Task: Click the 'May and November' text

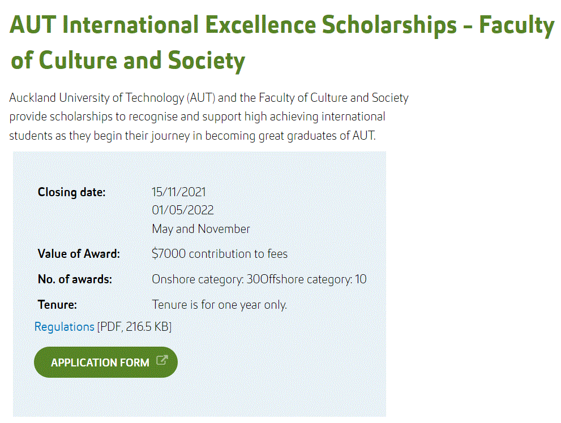Action: (200, 229)
